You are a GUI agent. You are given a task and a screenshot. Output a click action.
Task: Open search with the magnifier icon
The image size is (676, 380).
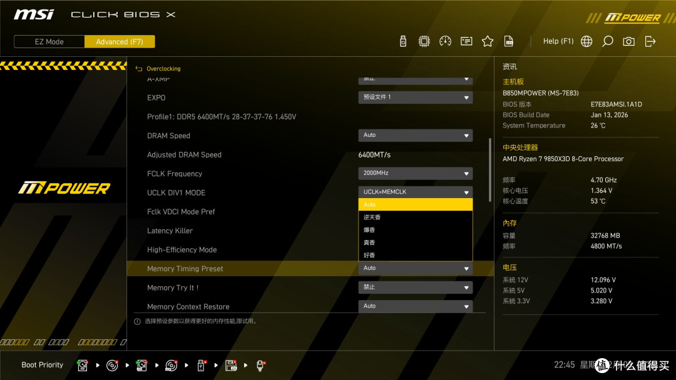tap(607, 41)
